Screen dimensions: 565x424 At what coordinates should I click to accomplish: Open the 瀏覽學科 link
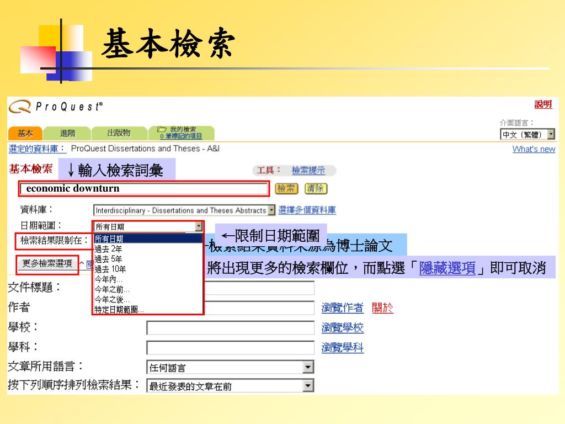[x=342, y=348]
